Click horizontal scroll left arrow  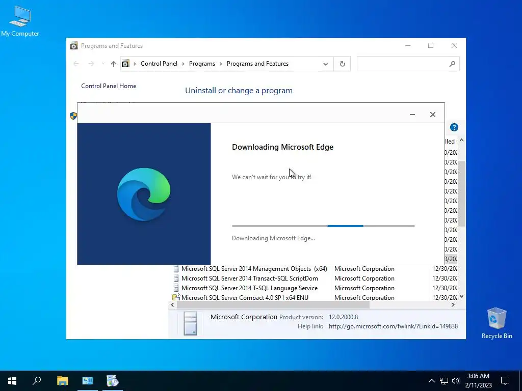tap(172, 305)
